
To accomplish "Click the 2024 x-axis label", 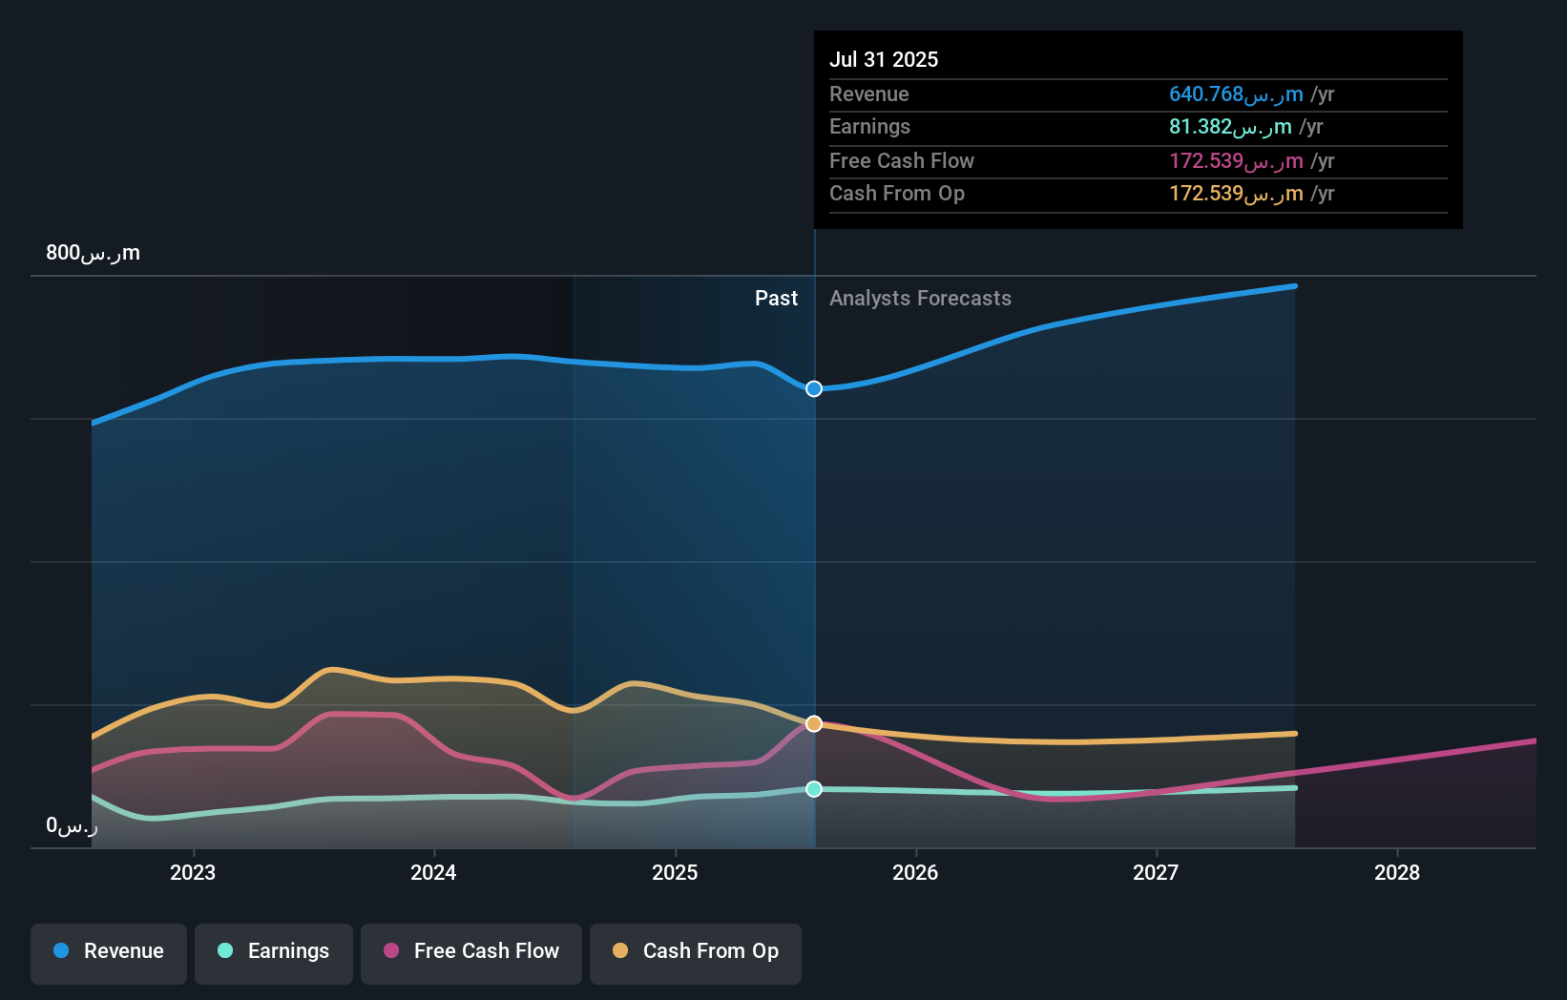I will tap(433, 872).
